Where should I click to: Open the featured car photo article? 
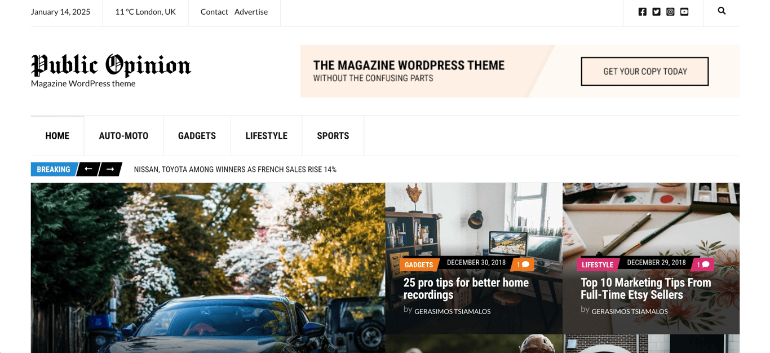[208, 268]
